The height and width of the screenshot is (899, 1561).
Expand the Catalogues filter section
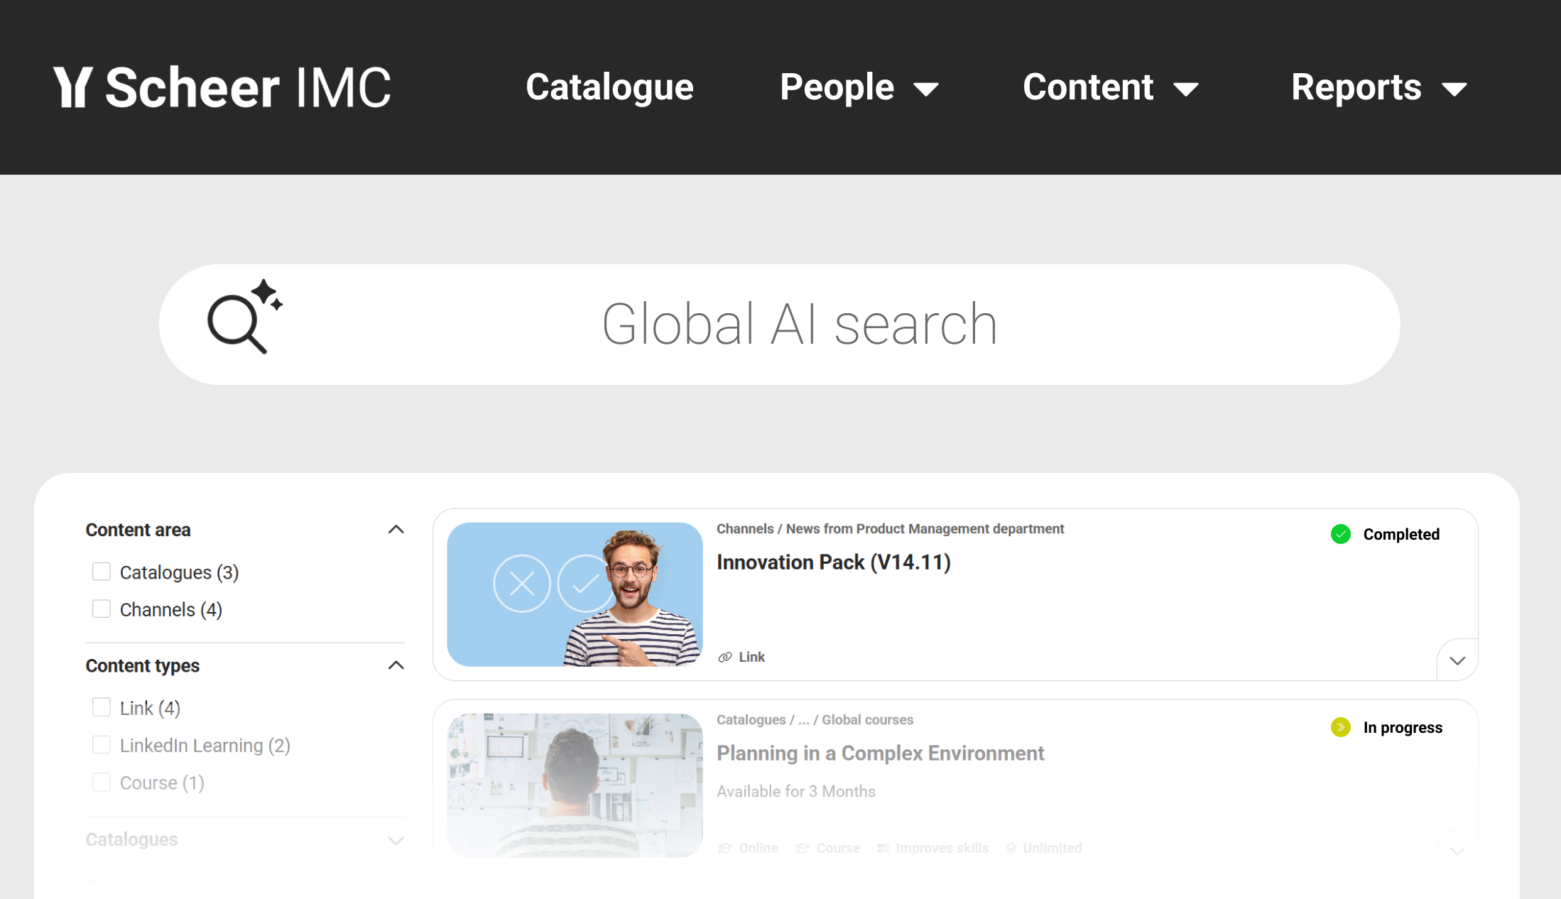[396, 841]
